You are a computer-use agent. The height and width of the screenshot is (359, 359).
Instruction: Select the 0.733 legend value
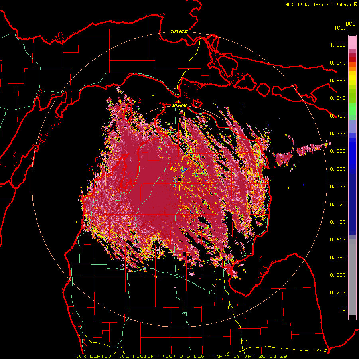point(338,134)
